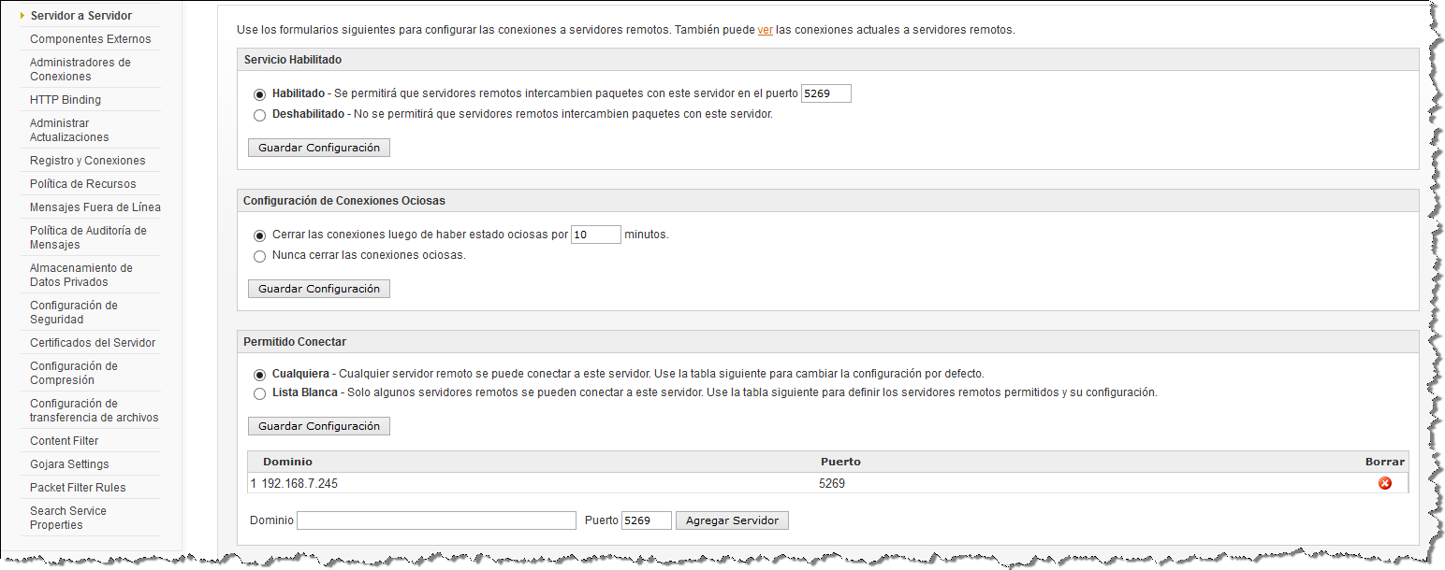Click the 192.168.7.245 domain cell
The width and height of the screenshot is (1445, 570).
[x=299, y=484]
